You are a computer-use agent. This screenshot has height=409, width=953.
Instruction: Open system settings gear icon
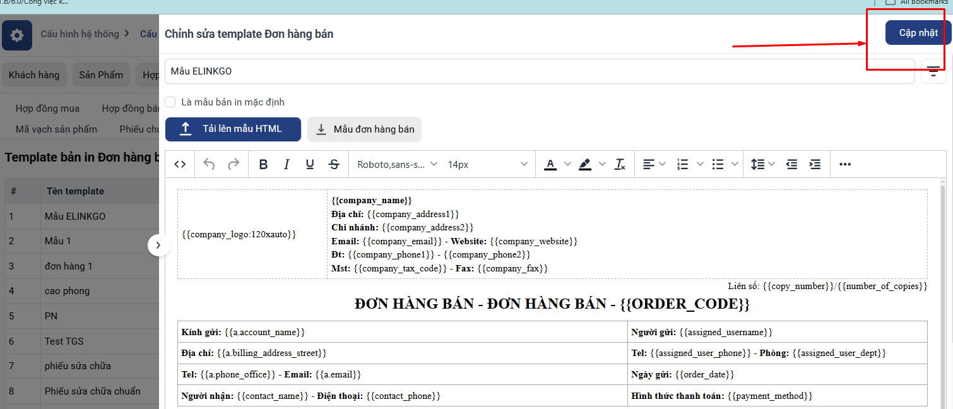pos(17,35)
